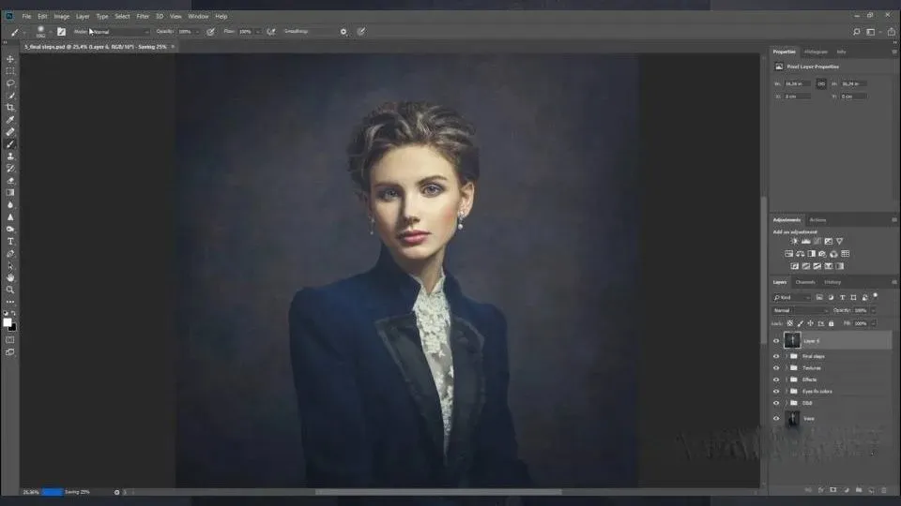The image size is (901, 506).
Task: Toggle visibility of Textures group
Action: (776, 368)
